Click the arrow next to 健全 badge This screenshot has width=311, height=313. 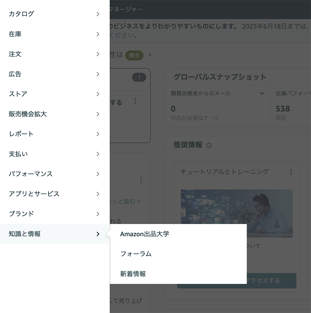point(150,55)
